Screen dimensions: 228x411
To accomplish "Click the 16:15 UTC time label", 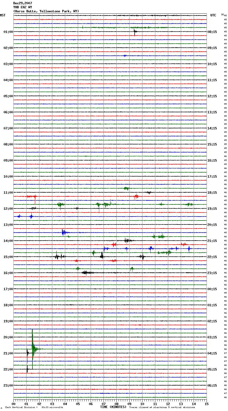I will (x=212, y=160).
